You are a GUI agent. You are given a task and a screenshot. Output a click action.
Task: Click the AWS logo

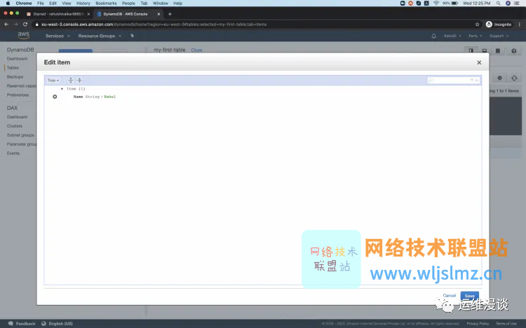point(23,35)
